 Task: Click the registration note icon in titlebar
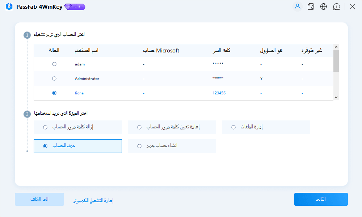tap(311, 7)
